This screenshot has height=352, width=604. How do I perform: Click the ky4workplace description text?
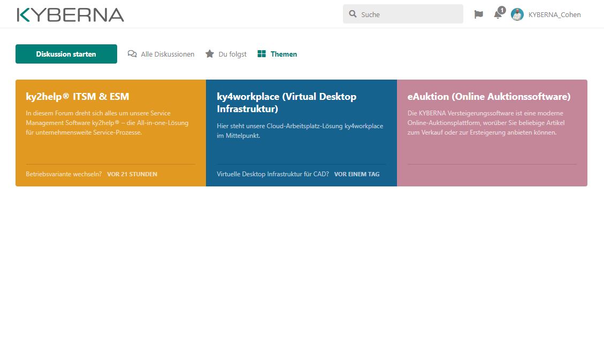click(x=300, y=131)
